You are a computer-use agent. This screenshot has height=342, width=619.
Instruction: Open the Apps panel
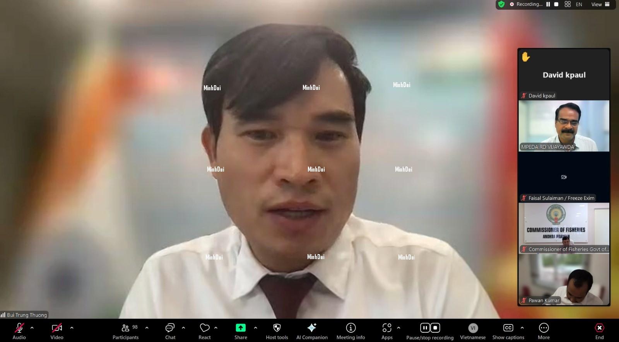point(387,331)
